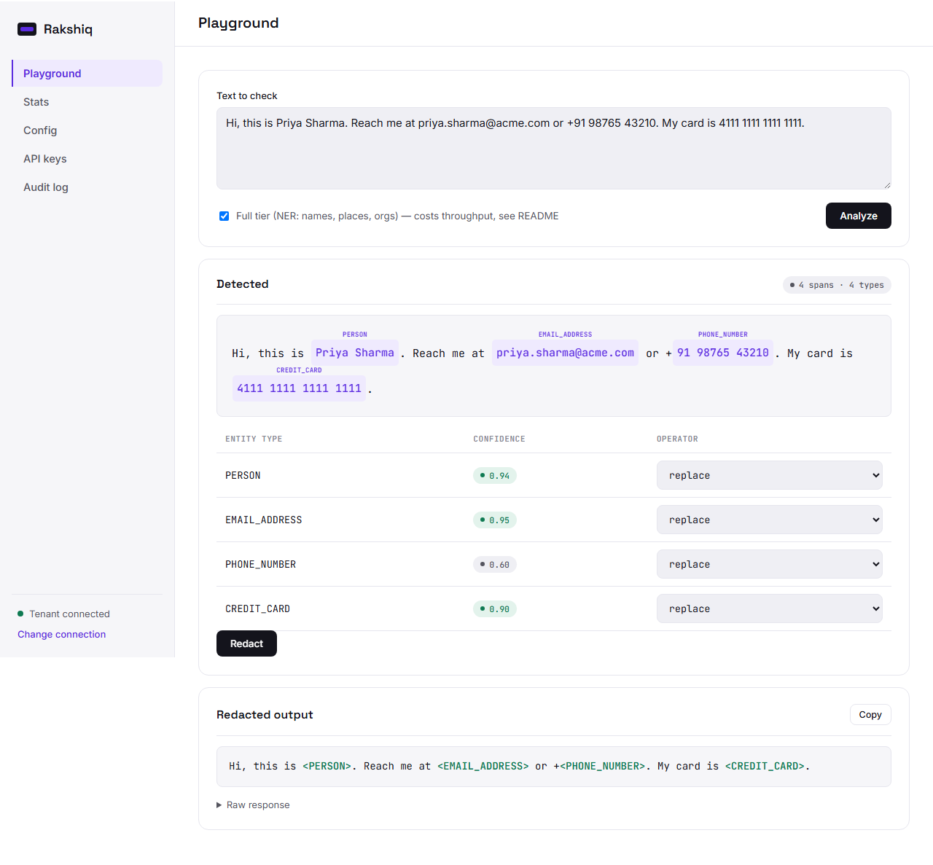
Task: Go to the Stats page
Action: (x=87, y=102)
